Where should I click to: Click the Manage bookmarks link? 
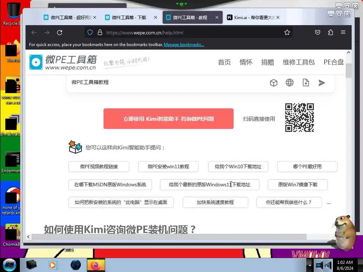click(184, 45)
